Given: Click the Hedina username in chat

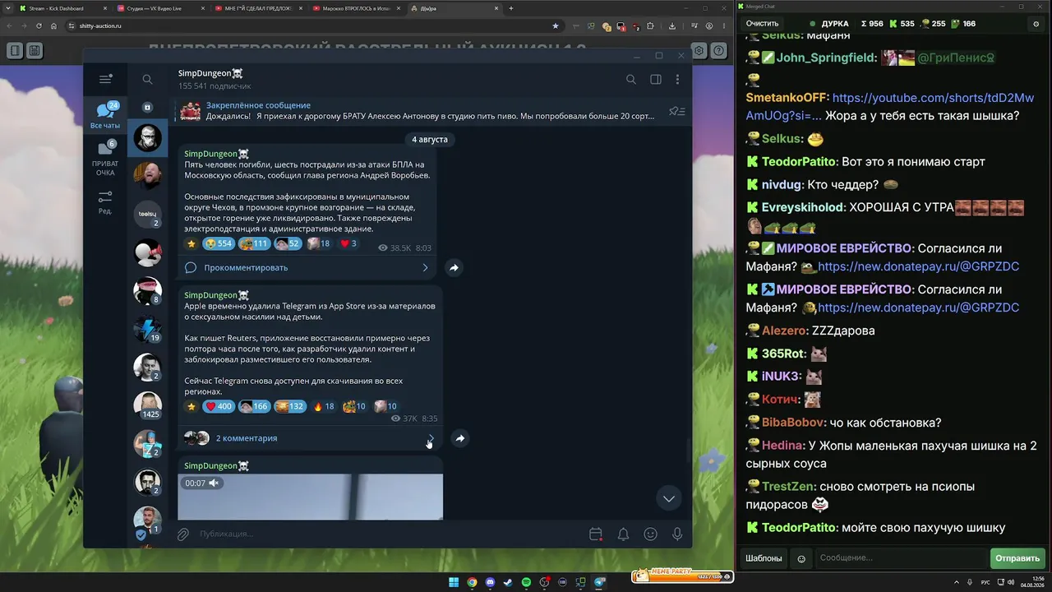Looking at the screenshot, I should (x=782, y=446).
